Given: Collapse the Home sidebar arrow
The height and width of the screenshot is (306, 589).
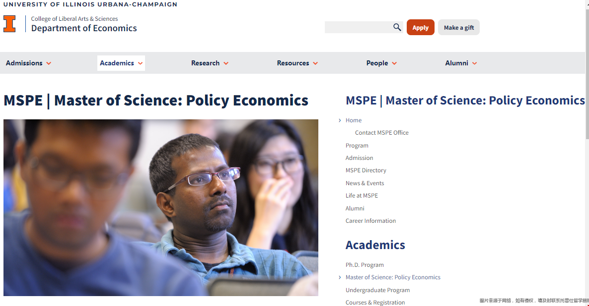Looking at the screenshot, I should click(340, 120).
